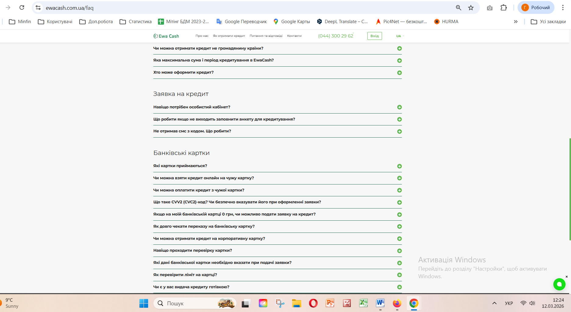This screenshot has width=571, height=312.
Task: Expand 'Якщо на моїй банківській картці 0 грн' question
Action: pos(277,214)
